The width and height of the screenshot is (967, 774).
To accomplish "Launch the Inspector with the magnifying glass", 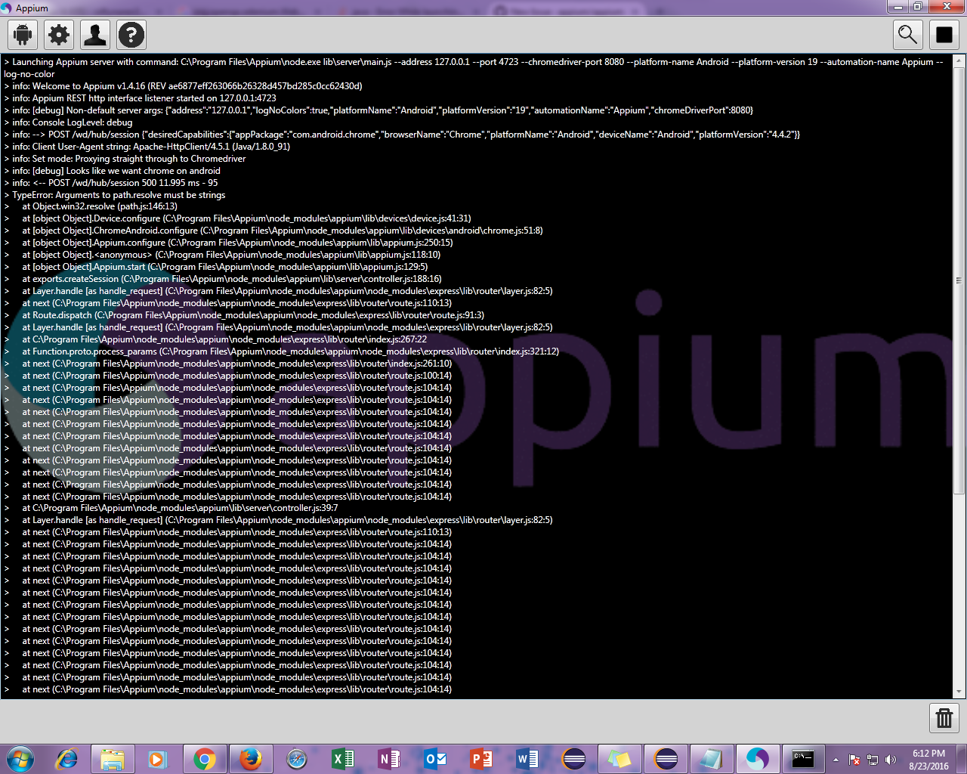I will tap(907, 35).
